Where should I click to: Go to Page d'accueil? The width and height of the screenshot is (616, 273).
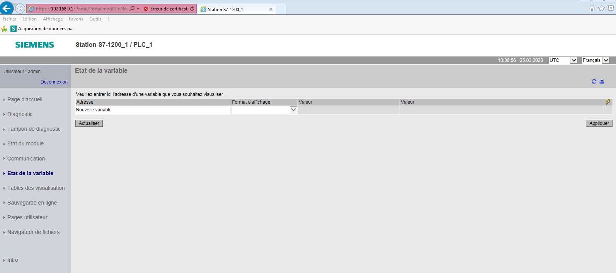tap(25, 99)
